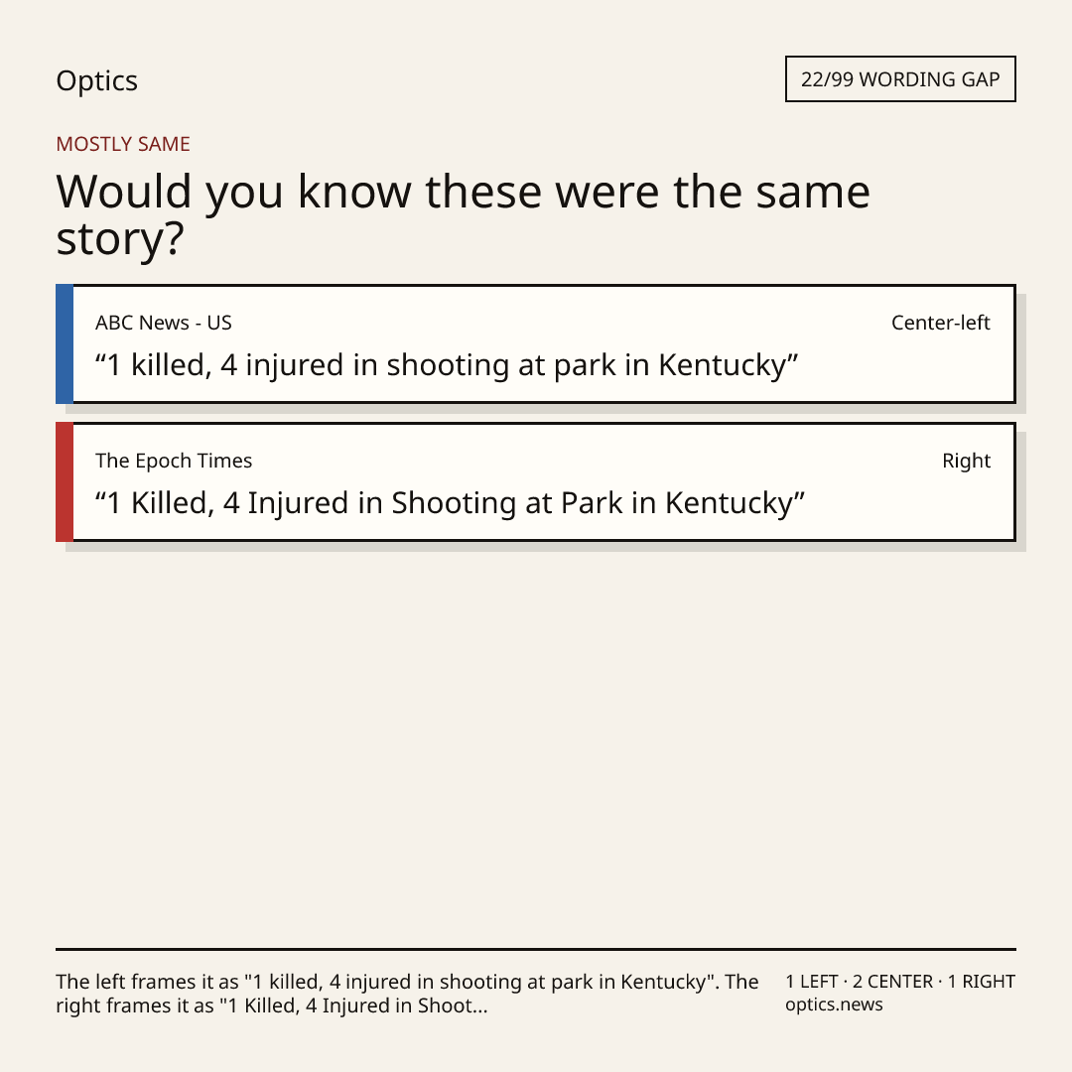Click the ABC News - US source name
The image size is (1072, 1072).
pos(164,323)
